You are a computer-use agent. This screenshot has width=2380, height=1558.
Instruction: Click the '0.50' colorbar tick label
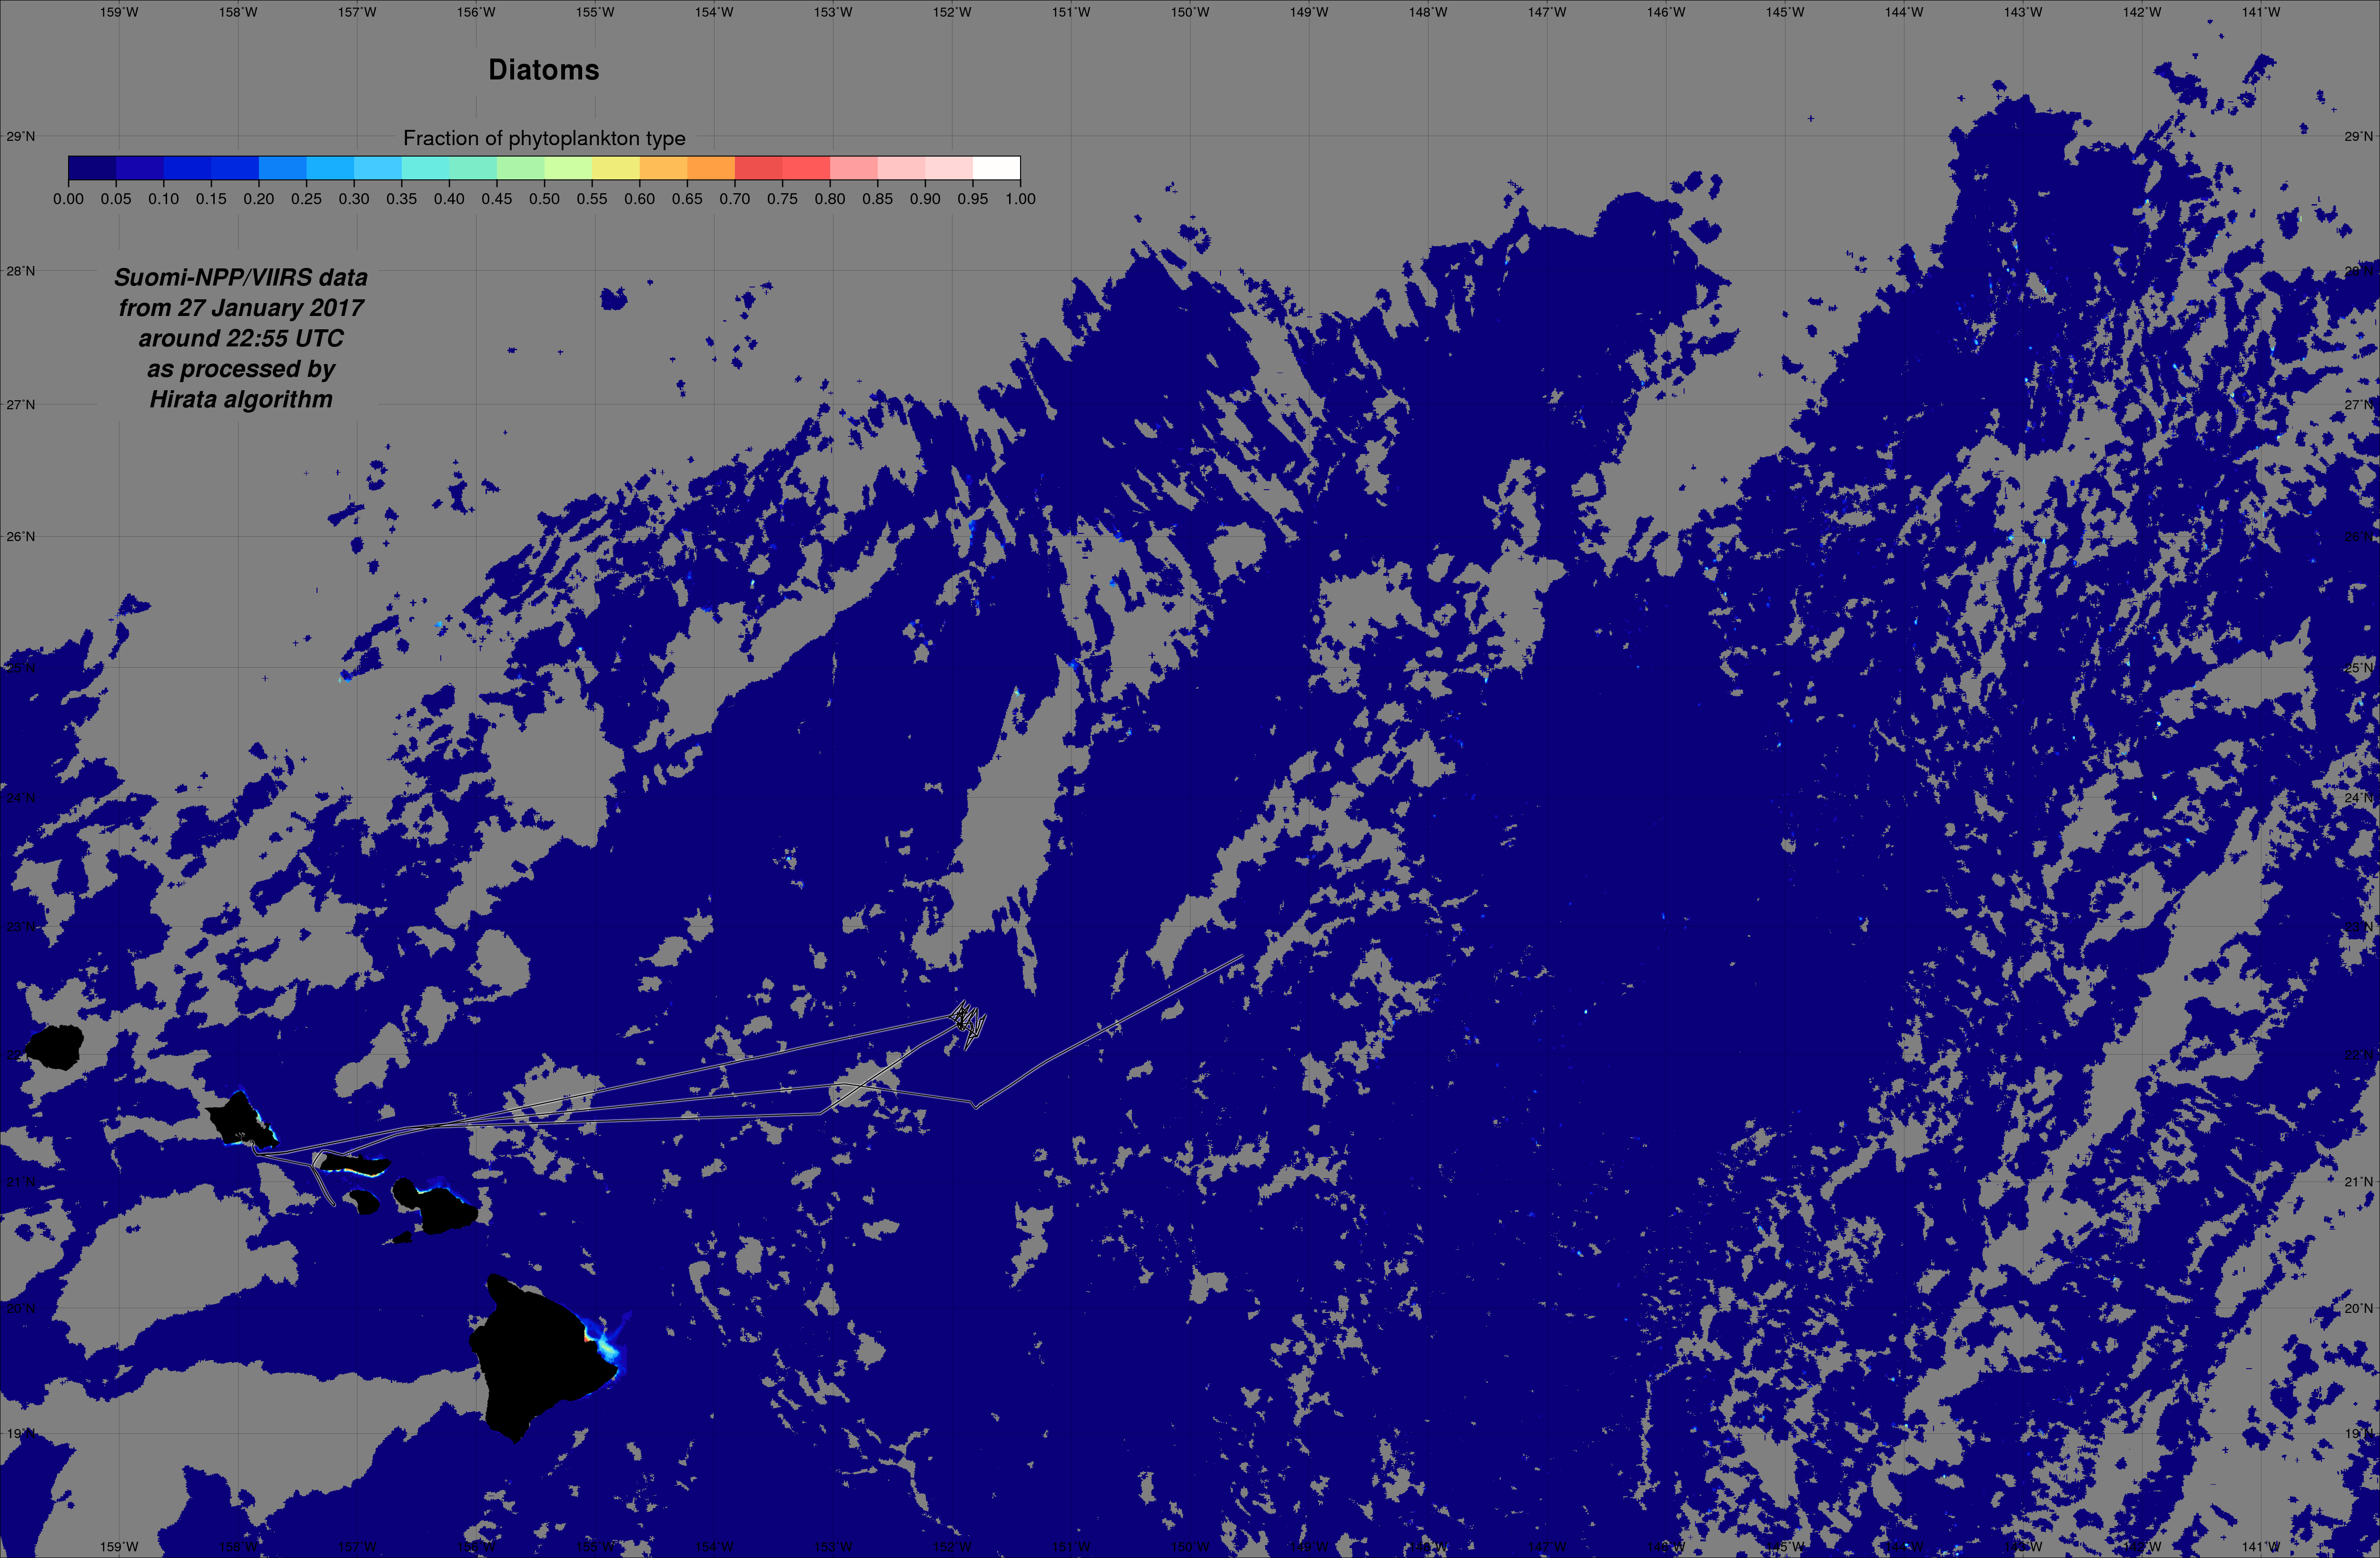click(x=544, y=199)
